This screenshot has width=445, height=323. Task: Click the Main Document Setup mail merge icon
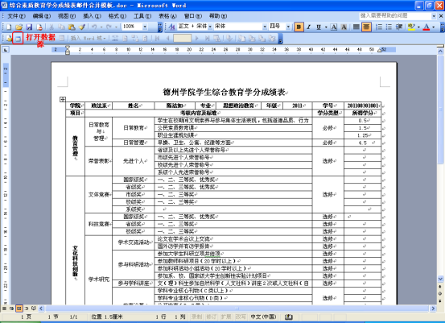[x=9, y=39]
